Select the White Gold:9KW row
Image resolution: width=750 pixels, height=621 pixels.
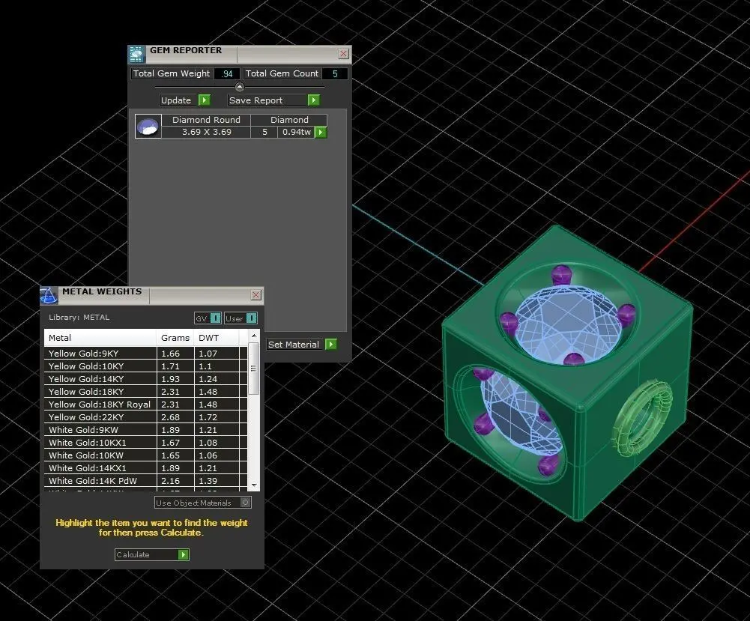tap(146, 430)
